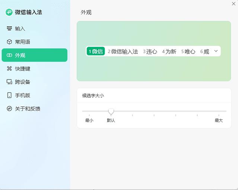Click the 微信输入法 app title

[28, 12]
